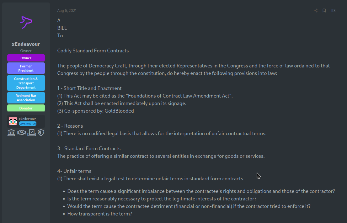This screenshot has width=347, height=223.
Task: Click the government building medal icon
Action: 11,133
